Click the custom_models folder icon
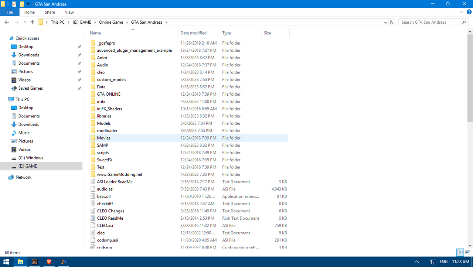The width and height of the screenshot is (473, 267). coord(93,79)
